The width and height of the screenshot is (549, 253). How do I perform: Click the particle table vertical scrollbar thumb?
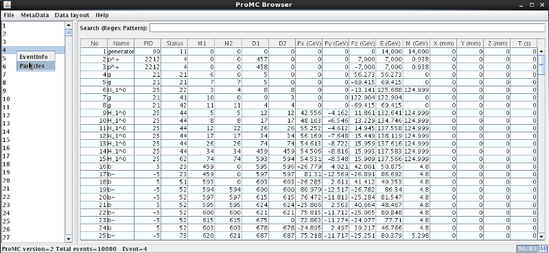tap(541, 64)
